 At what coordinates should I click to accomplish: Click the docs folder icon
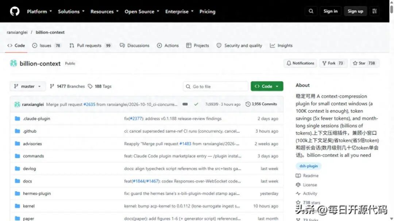click(18, 181)
